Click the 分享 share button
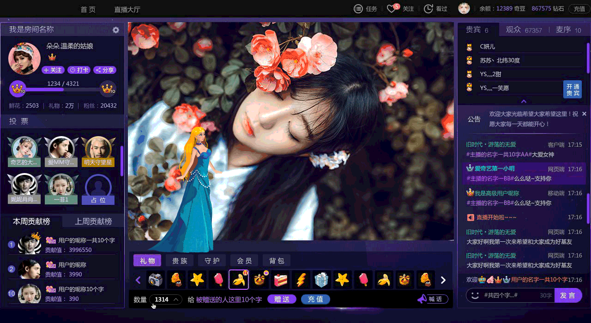 (x=105, y=70)
